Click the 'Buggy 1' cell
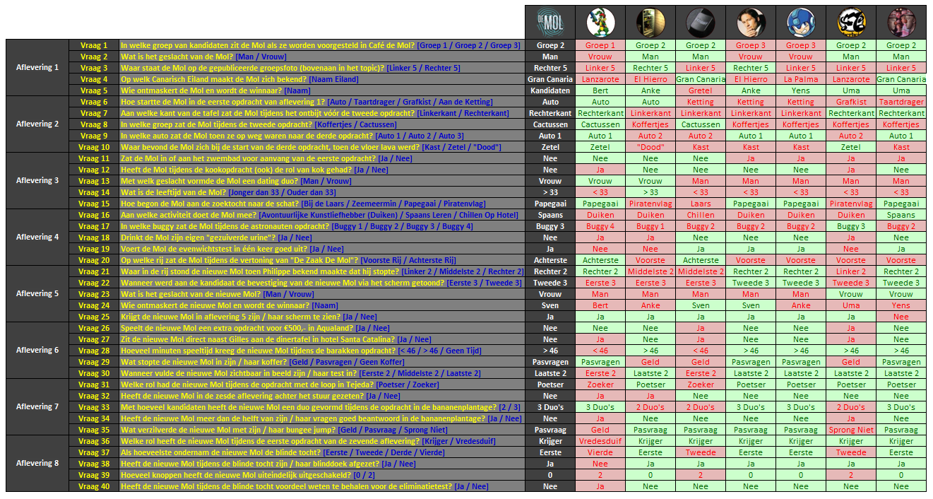 (x=650, y=226)
